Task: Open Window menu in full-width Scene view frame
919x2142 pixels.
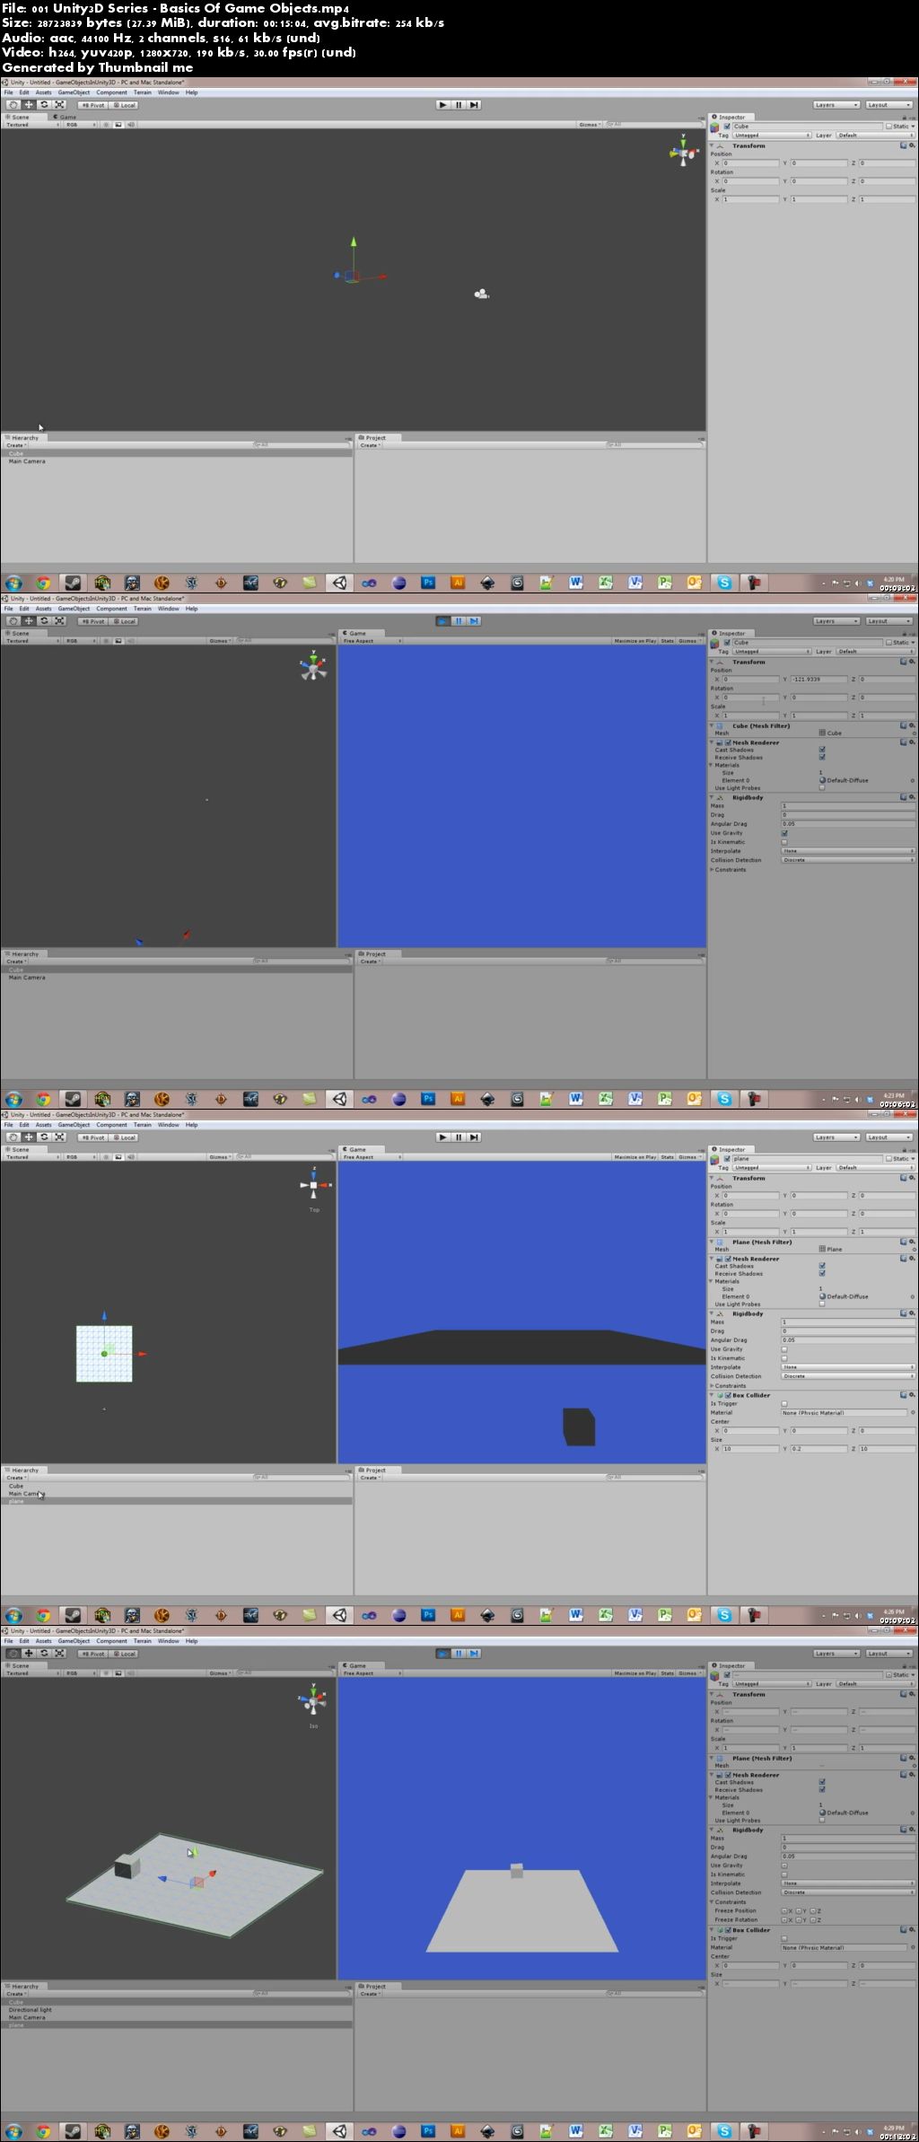Action: [168, 92]
